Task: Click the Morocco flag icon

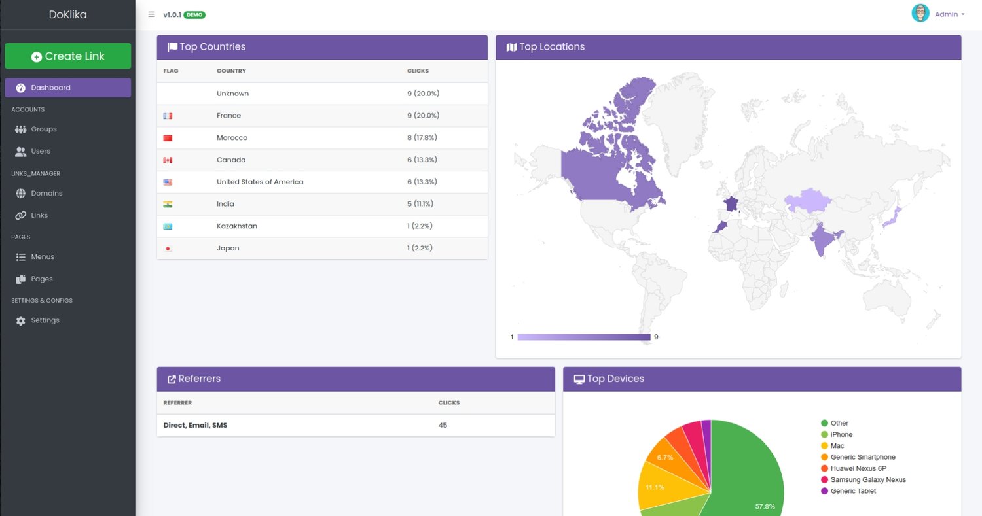Action: pos(168,138)
